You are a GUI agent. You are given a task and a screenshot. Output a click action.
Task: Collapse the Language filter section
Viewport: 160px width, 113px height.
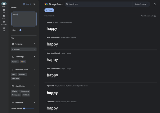pos(34,44)
